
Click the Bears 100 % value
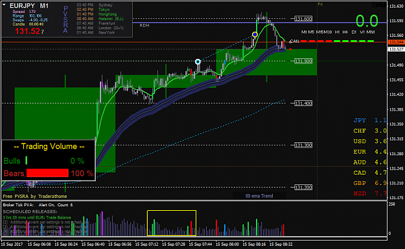click(x=82, y=173)
